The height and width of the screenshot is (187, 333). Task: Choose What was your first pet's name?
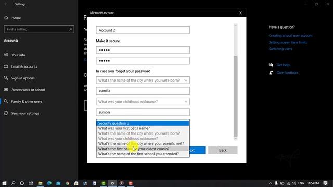pyautogui.click(x=143, y=128)
